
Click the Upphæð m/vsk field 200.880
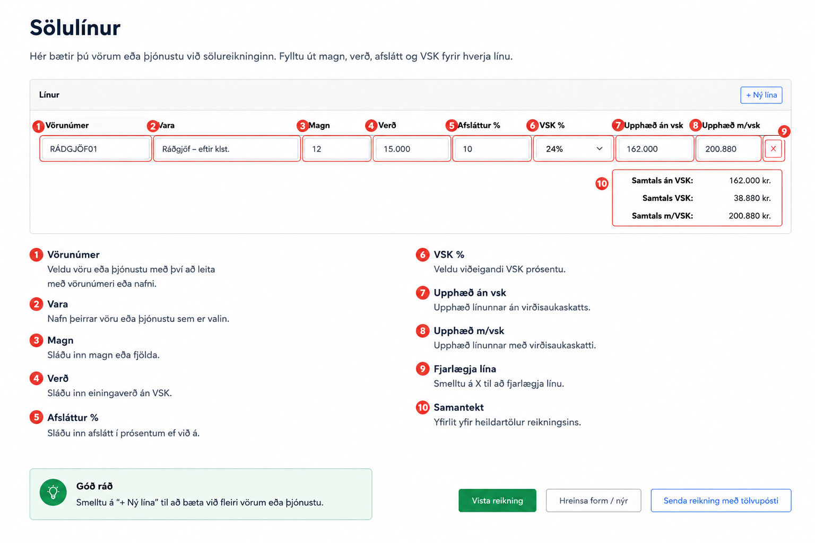click(729, 149)
